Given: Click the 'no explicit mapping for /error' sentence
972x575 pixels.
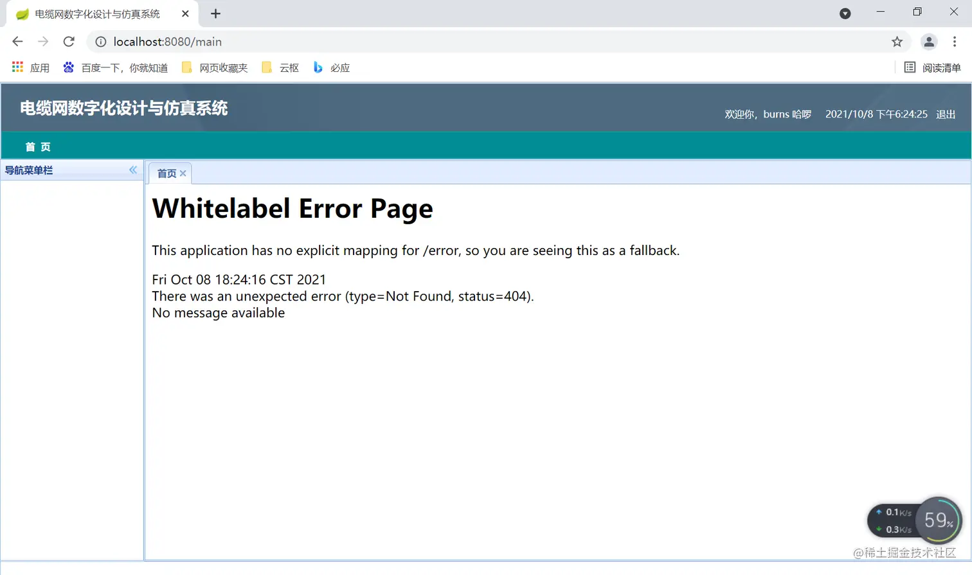Looking at the screenshot, I should tap(416, 251).
